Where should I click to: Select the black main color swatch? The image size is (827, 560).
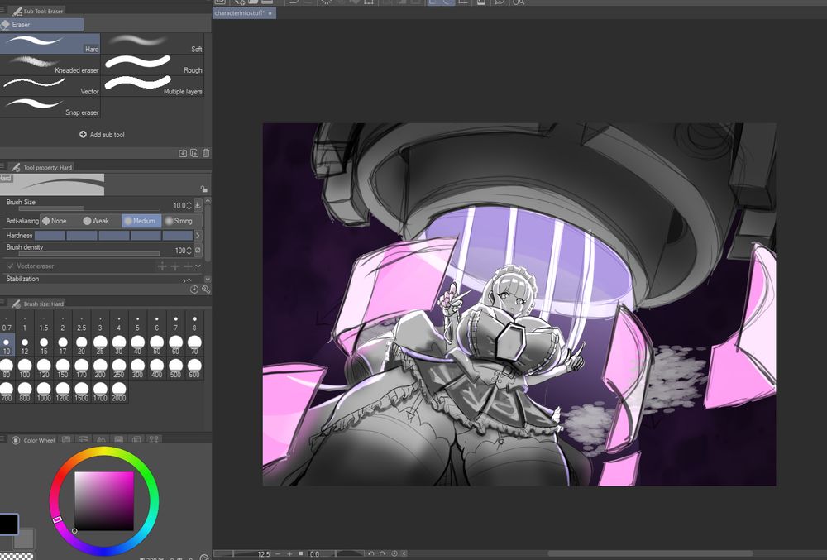click(x=8, y=524)
